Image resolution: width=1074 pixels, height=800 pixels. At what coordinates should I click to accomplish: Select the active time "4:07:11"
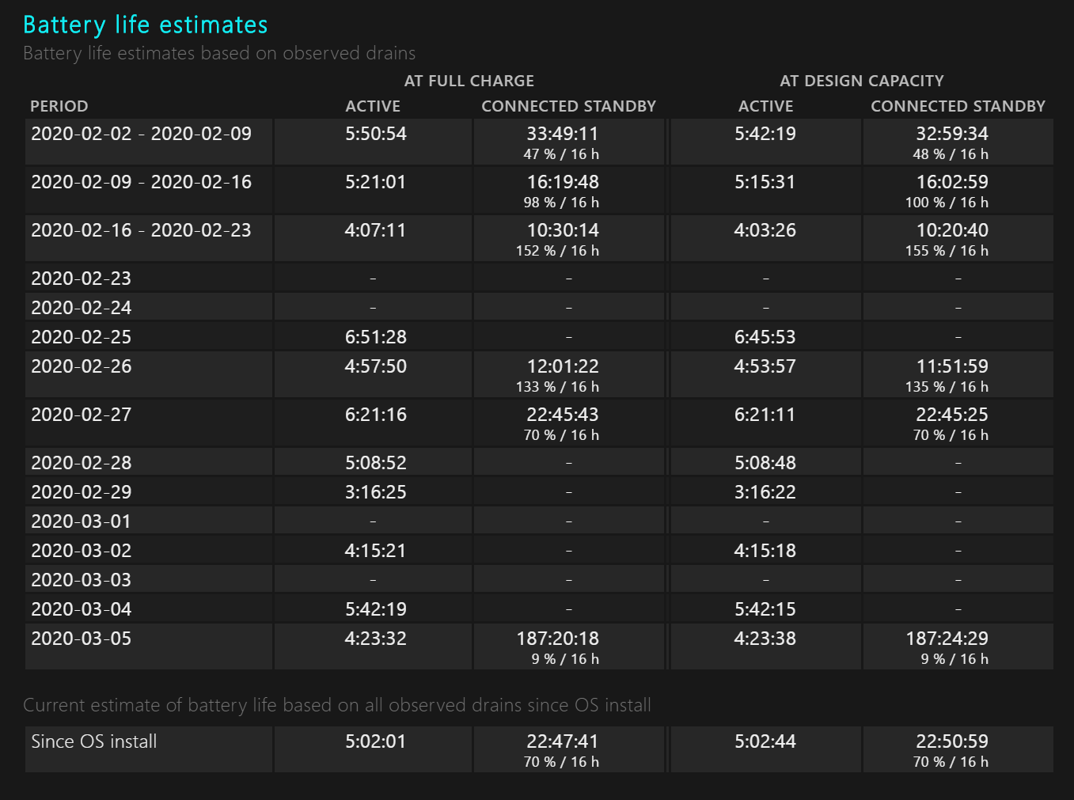(x=376, y=230)
